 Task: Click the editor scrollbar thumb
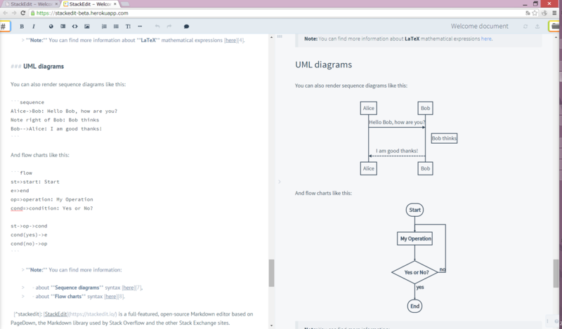click(x=271, y=273)
